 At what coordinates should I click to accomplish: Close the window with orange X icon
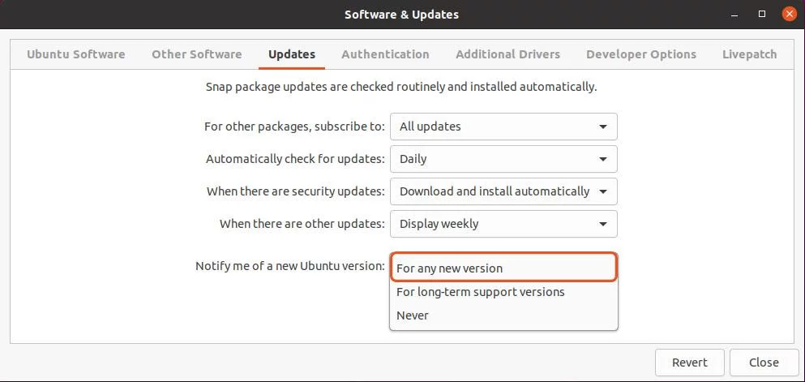coord(790,14)
